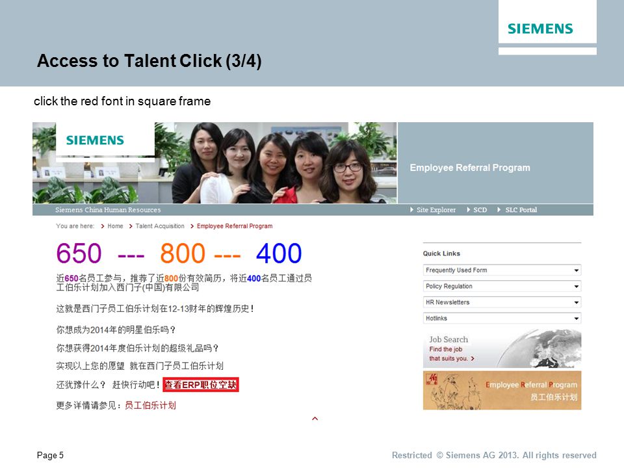Click the Siemens logo in webpage header
Image resolution: width=624 pixels, height=468 pixels.
tap(95, 140)
